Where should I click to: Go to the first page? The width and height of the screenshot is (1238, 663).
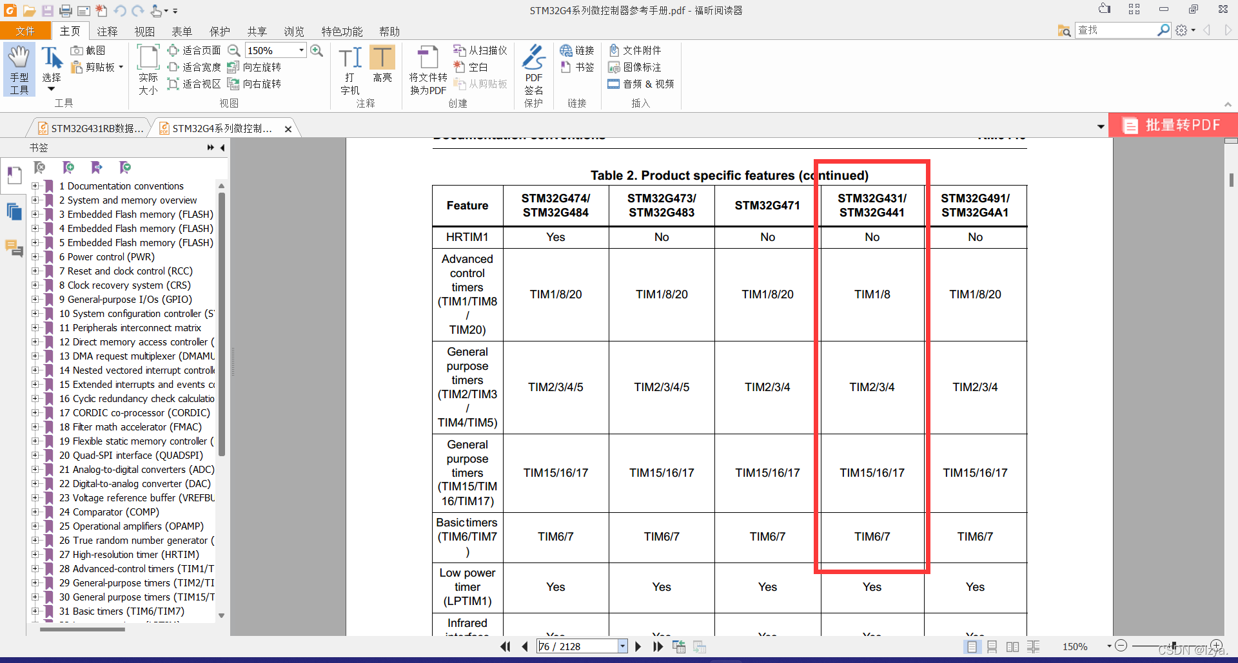tap(506, 646)
